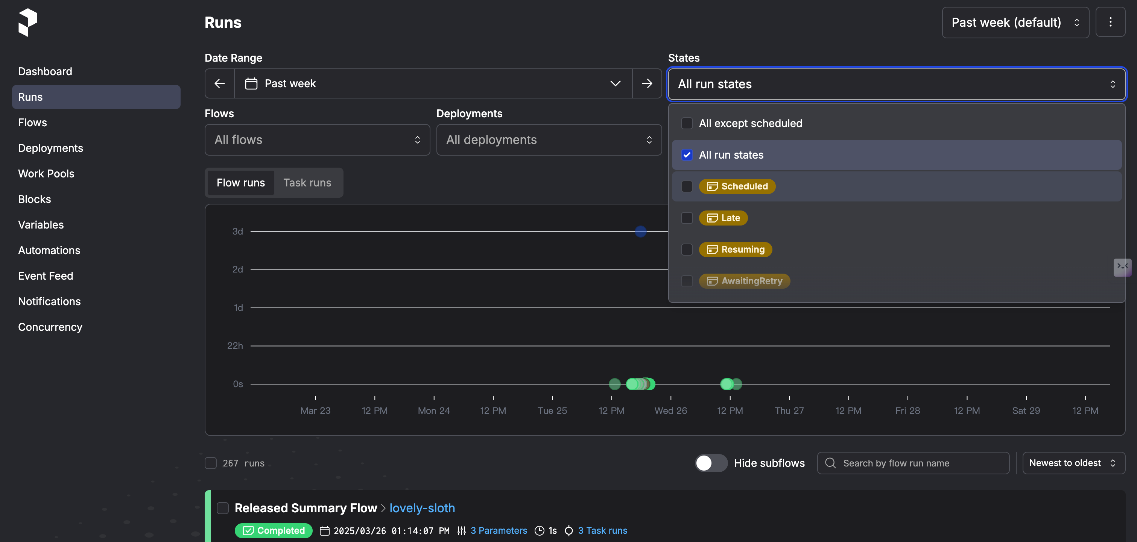Switch to the Task runs tab
1137x542 pixels.
[x=307, y=183]
